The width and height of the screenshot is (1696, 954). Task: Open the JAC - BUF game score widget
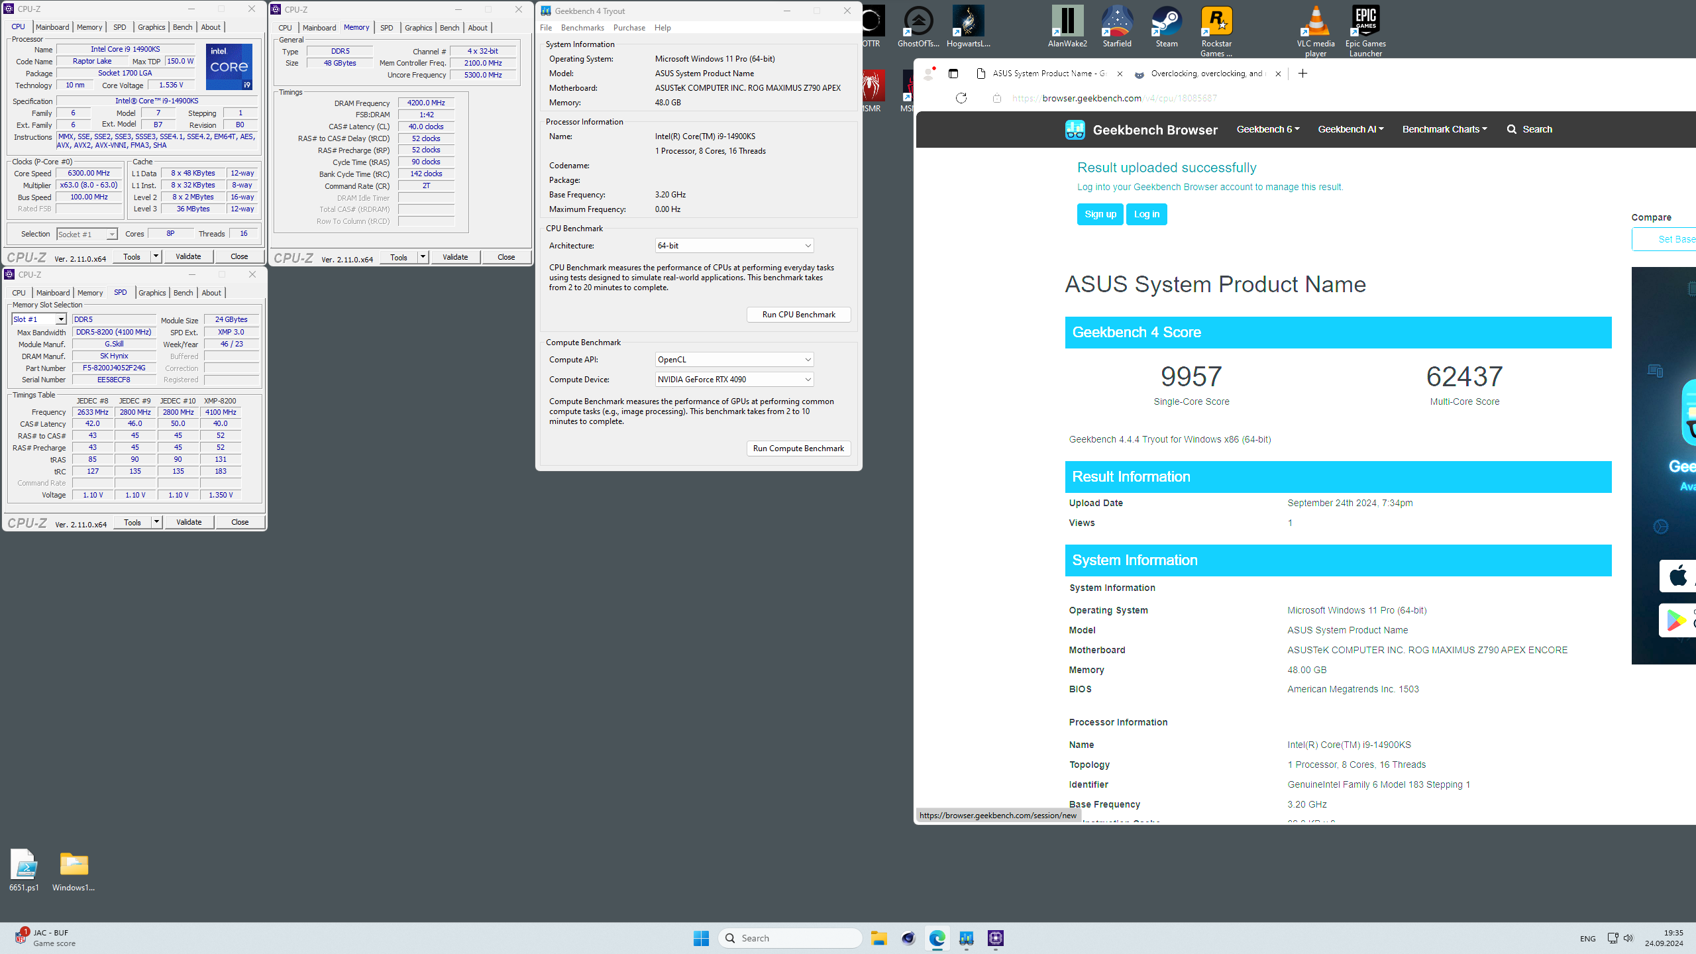click(45, 938)
